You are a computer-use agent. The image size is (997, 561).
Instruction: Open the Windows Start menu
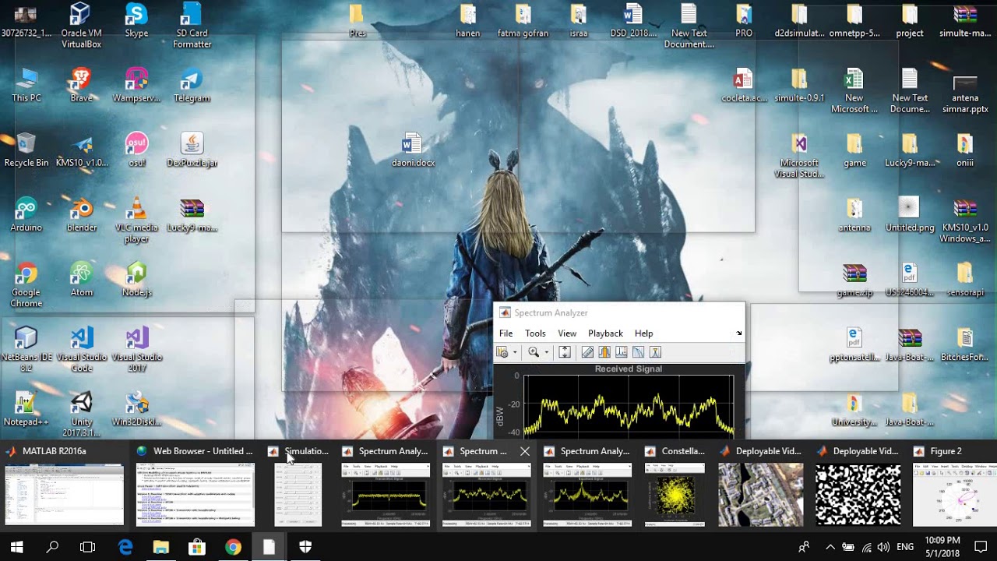pos(17,547)
